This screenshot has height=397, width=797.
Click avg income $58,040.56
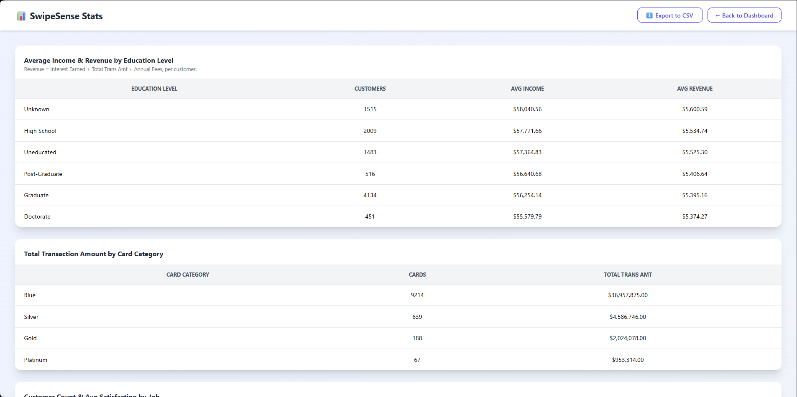point(527,109)
